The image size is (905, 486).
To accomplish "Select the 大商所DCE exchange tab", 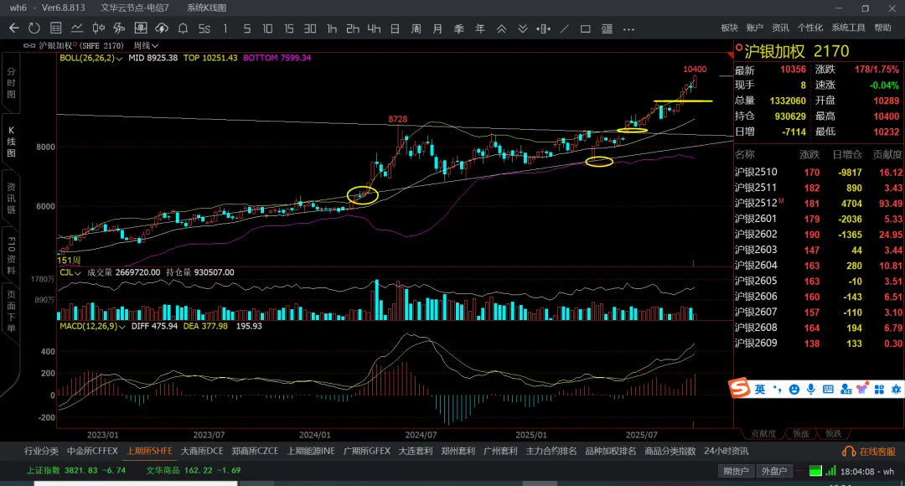I will click(201, 452).
